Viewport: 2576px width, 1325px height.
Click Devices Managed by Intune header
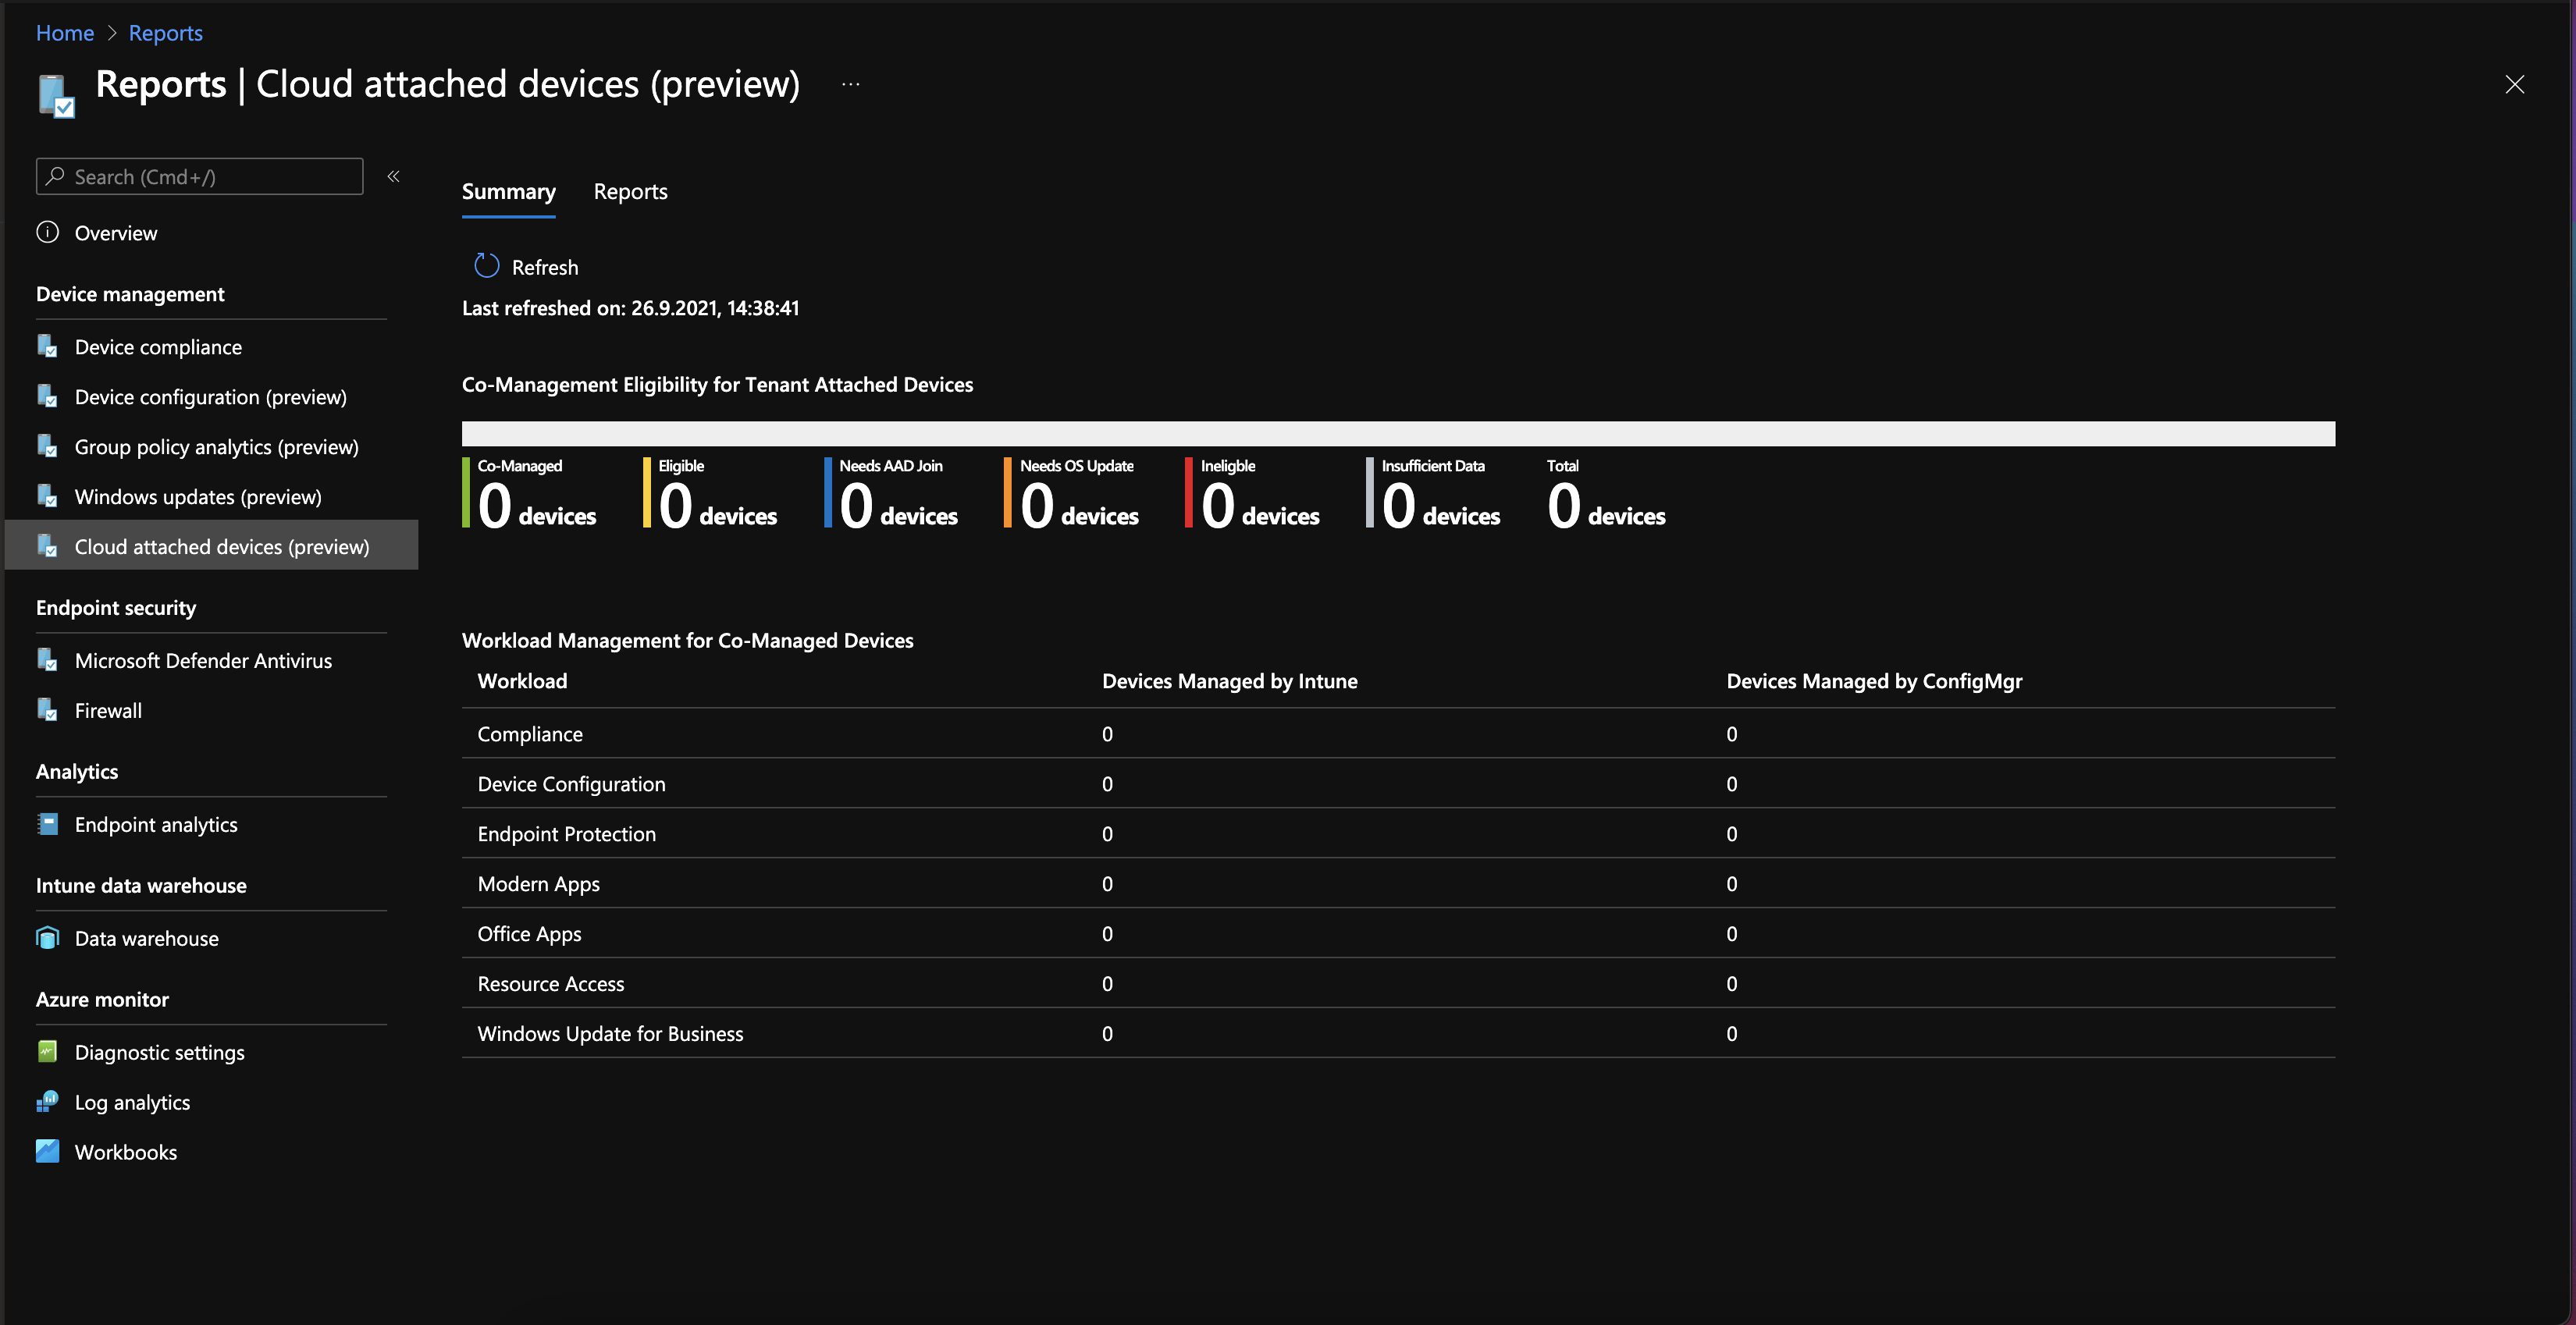pos(1230,681)
